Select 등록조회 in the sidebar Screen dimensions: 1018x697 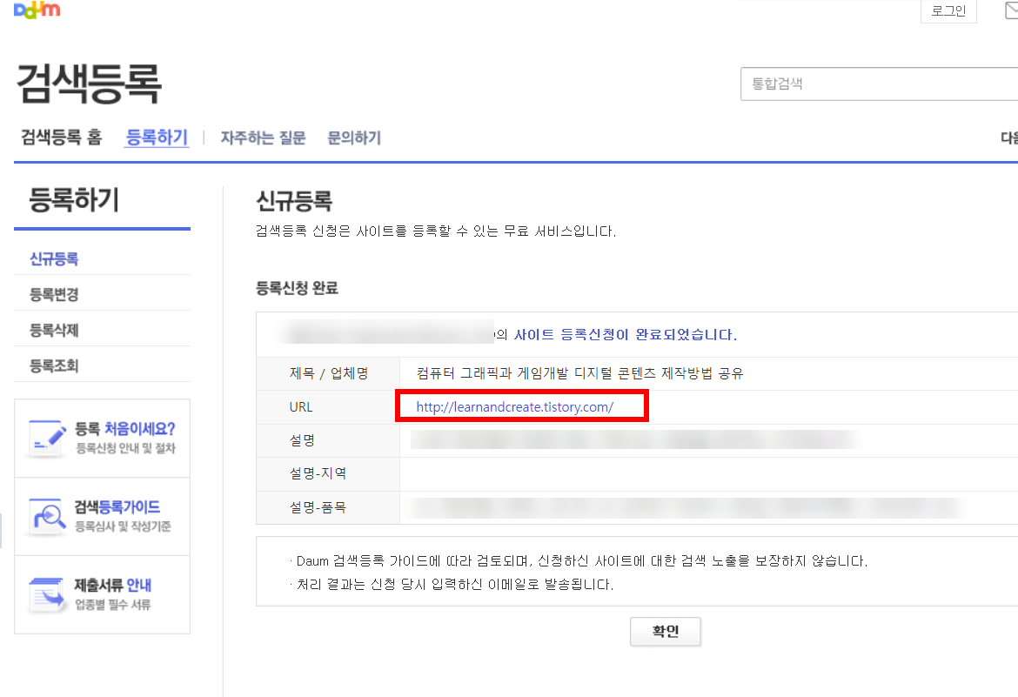tap(54, 366)
